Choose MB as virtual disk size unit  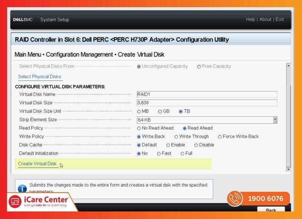(139, 111)
